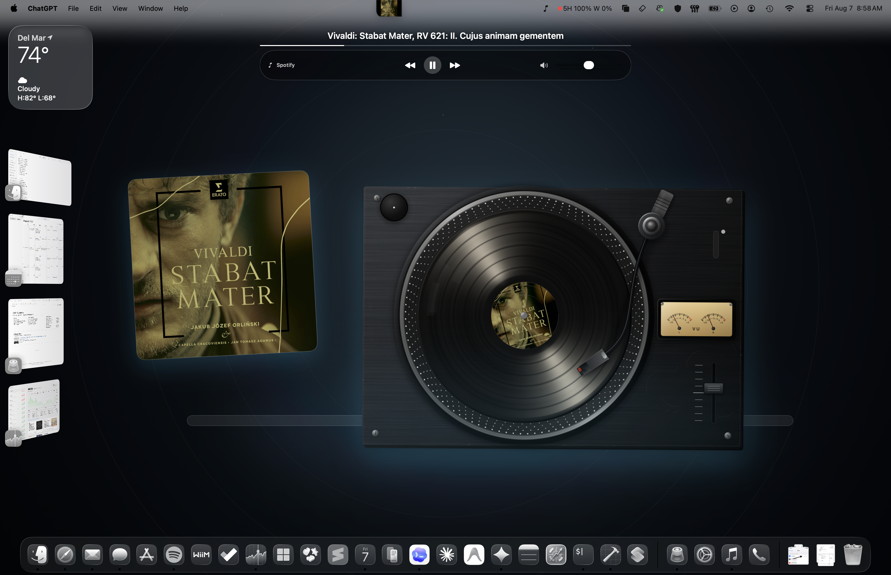Click the music note menu bar icon
The width and height of the screenshot is (891, 575).
click(x=546, y=8)
